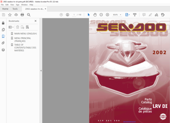170x123 pixels.
Task: Show the Page Thumbnails panel
Action: (3, 30)
